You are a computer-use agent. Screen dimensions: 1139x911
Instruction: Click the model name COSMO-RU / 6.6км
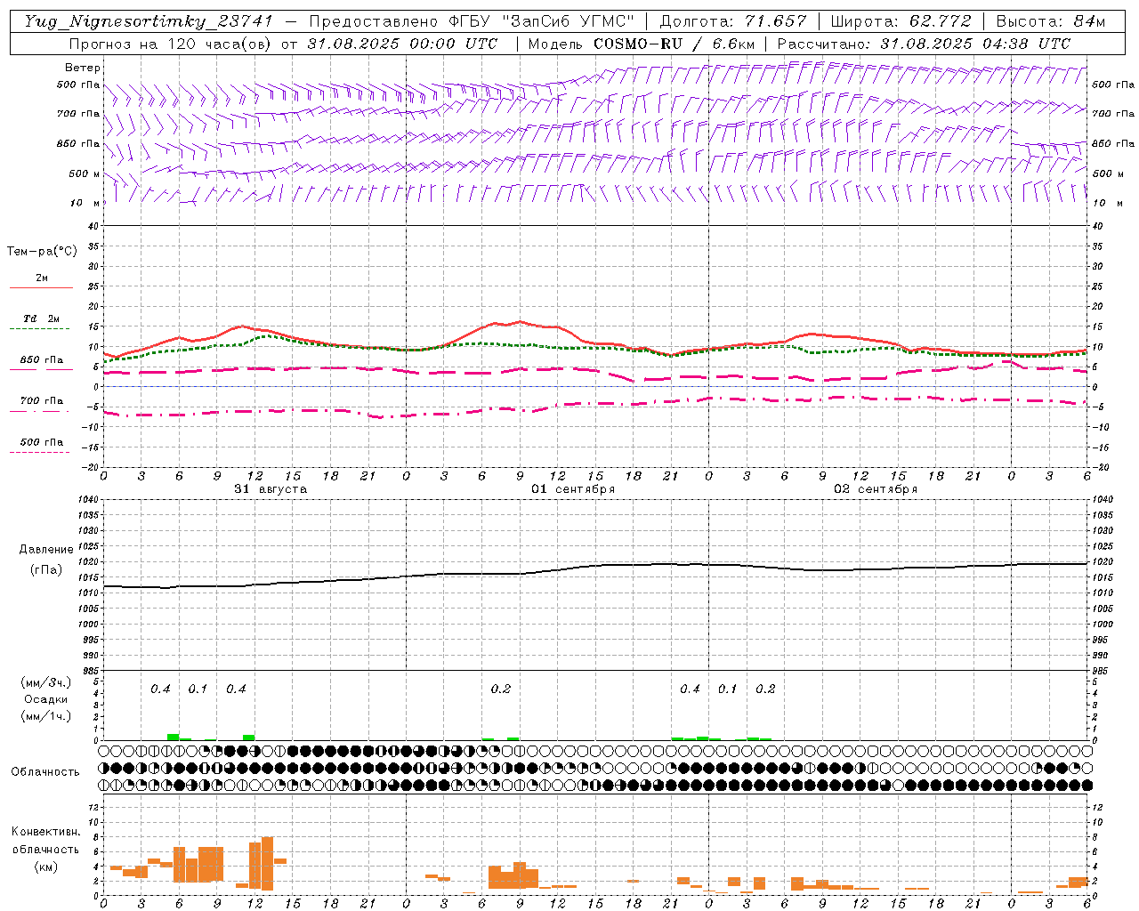[675, 44]
